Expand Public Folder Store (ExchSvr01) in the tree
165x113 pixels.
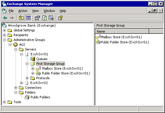(x=33, y=73)
